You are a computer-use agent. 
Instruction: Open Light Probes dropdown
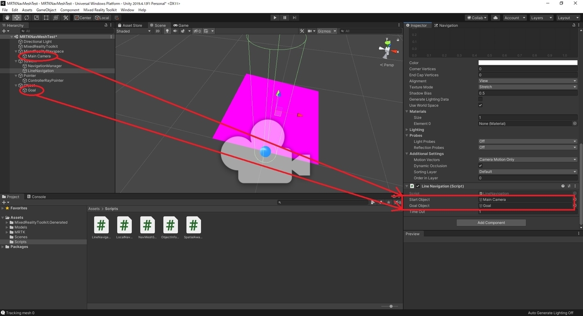click(x=528, y=141)
